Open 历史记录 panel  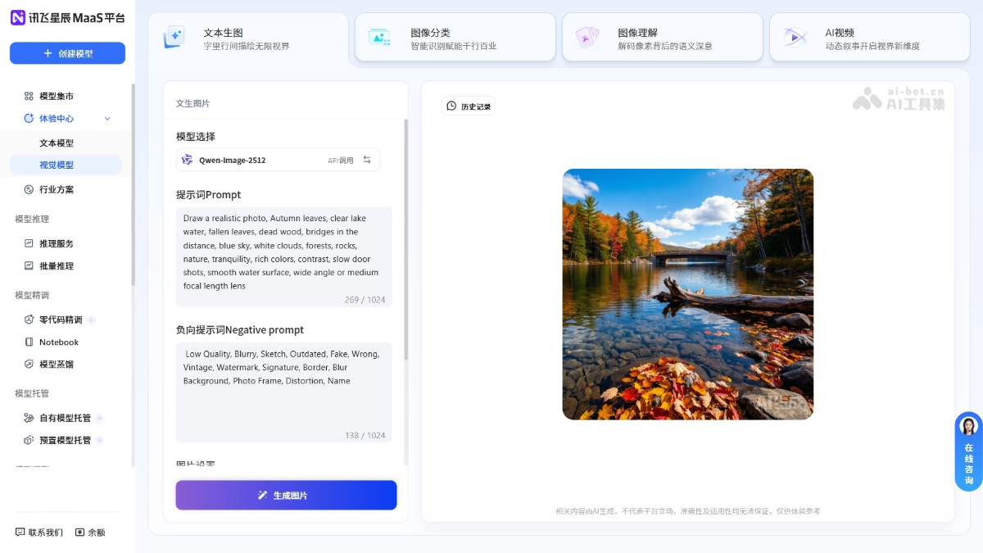pyautogui.click(x=468, y=106)
